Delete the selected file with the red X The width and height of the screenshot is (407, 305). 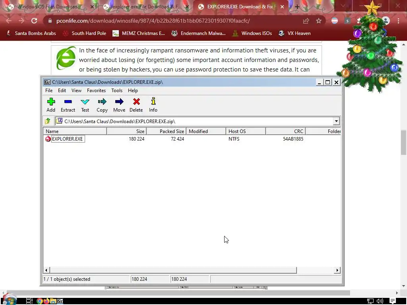(136, 105)
